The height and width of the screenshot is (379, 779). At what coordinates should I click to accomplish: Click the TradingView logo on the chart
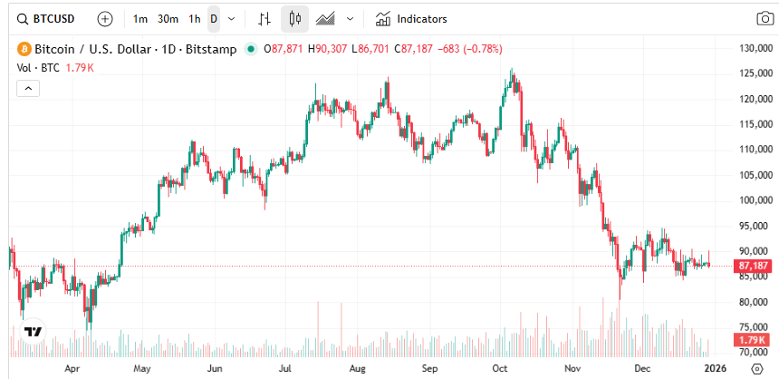coord(34,332)
